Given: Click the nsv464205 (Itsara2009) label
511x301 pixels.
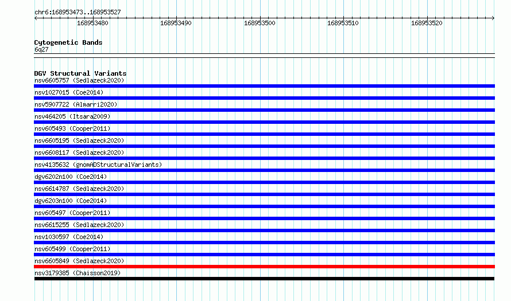Looking at the screenshot, I should (x=72, y=116).
